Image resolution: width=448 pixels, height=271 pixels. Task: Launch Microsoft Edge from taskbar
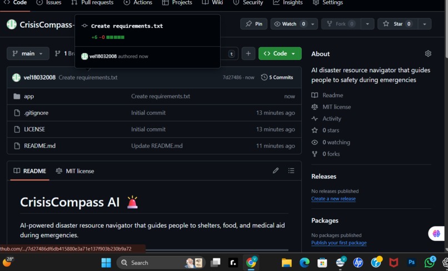[304, 263]
